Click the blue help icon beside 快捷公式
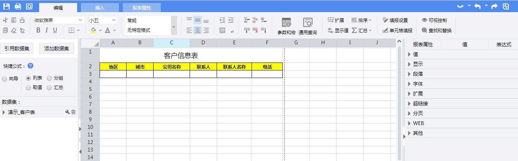 30,66
